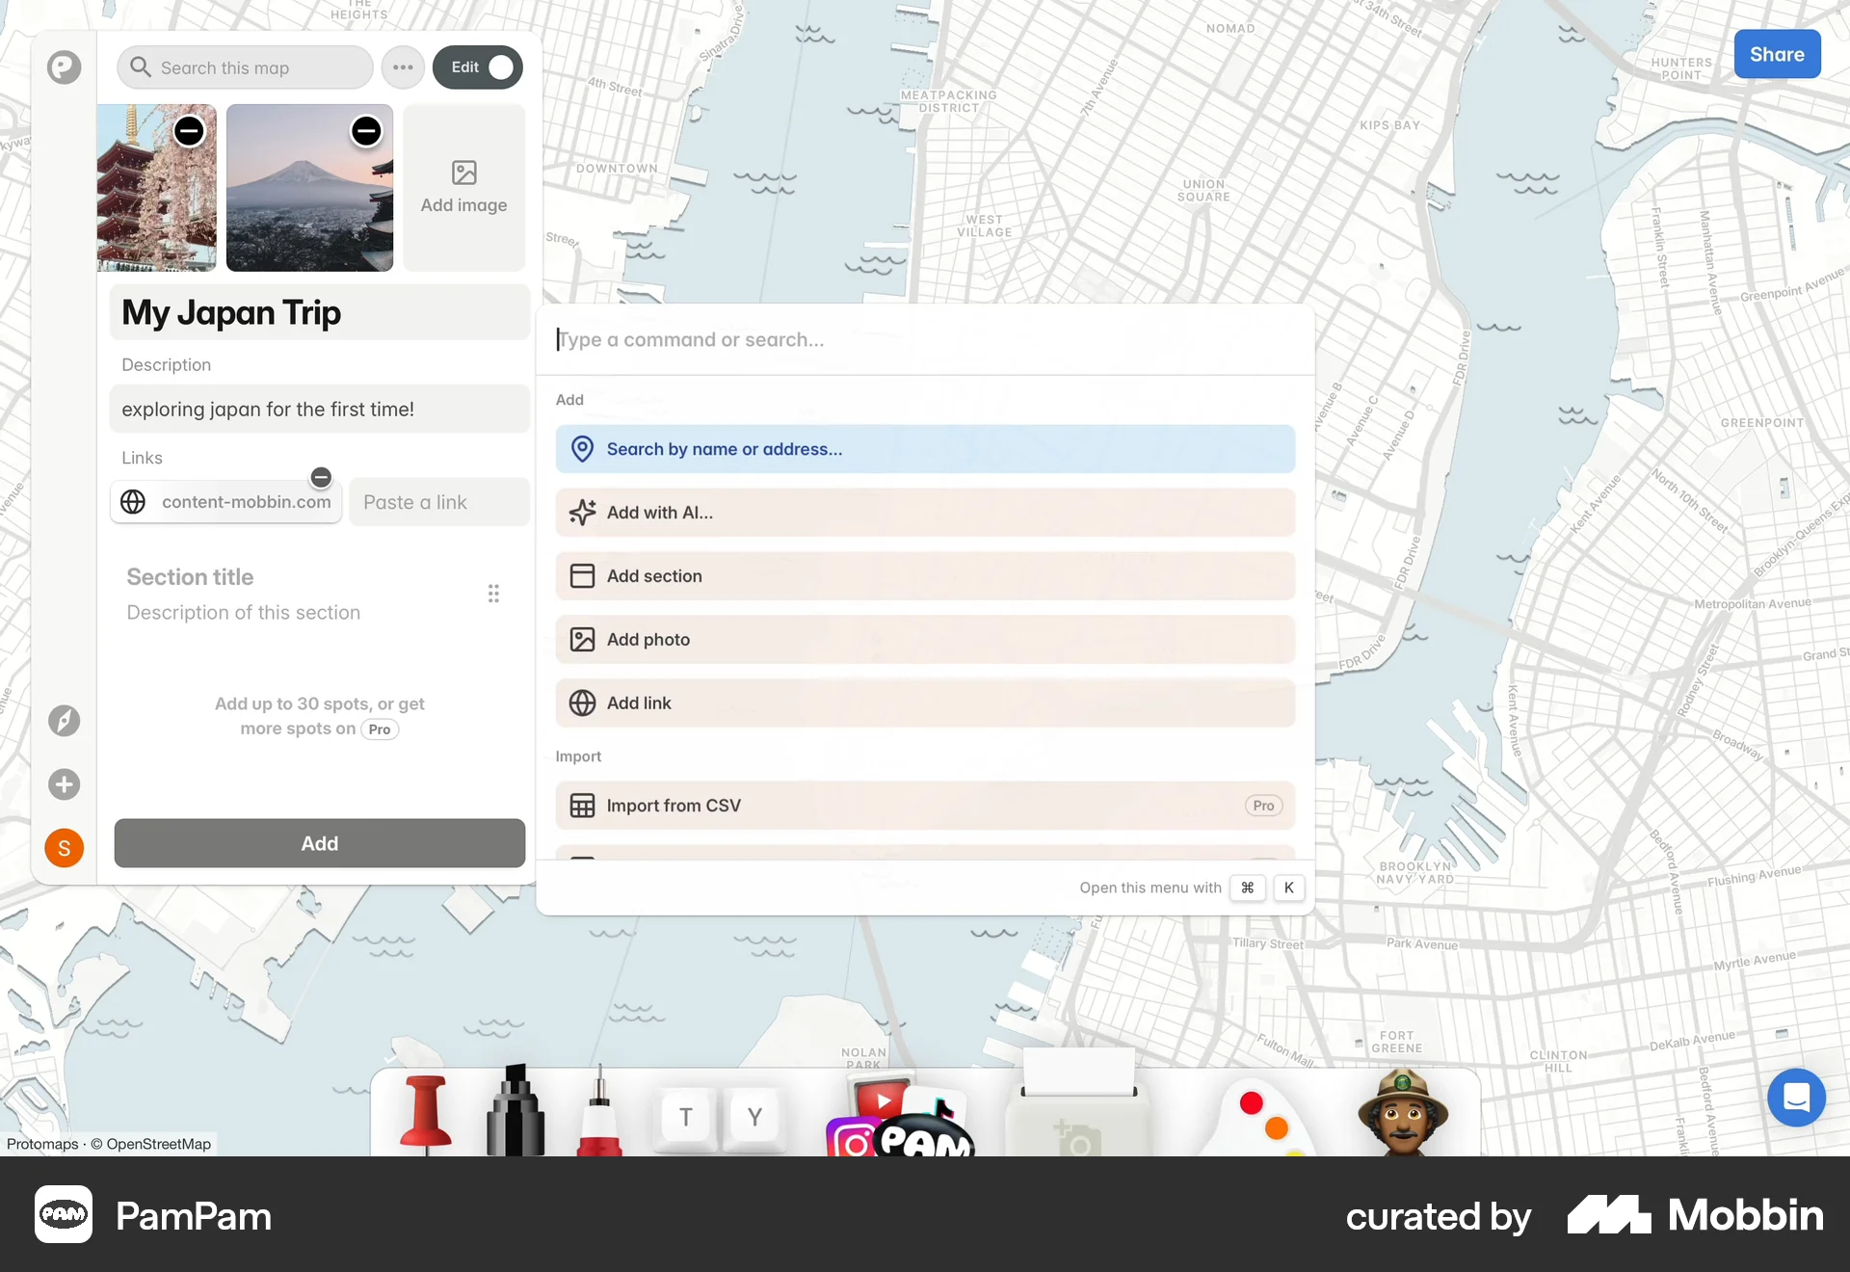Remove the Mount Fuji photo with its minus button
The width and height of the screenshot is (1850, 1272).
pyautogui.click(x=366, y=130)
